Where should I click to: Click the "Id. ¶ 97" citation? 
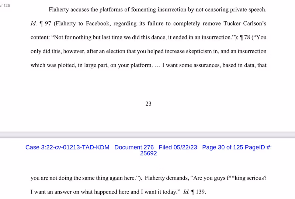coord(41,24)
